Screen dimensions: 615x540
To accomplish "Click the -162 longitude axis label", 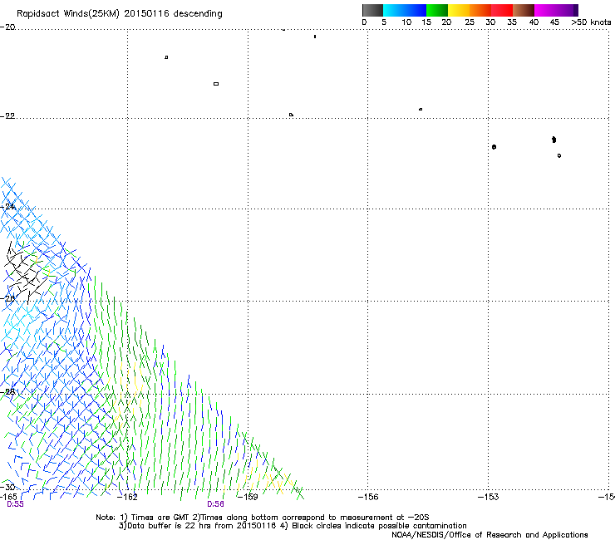I will pos(127,497).
